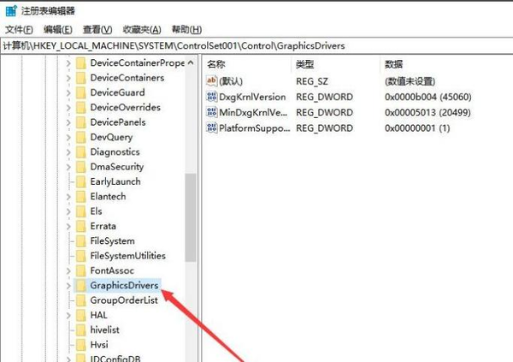The image size is (513, 362).
Task: Click the DevQuery folder icon
Action: click(x=81, y=137)
